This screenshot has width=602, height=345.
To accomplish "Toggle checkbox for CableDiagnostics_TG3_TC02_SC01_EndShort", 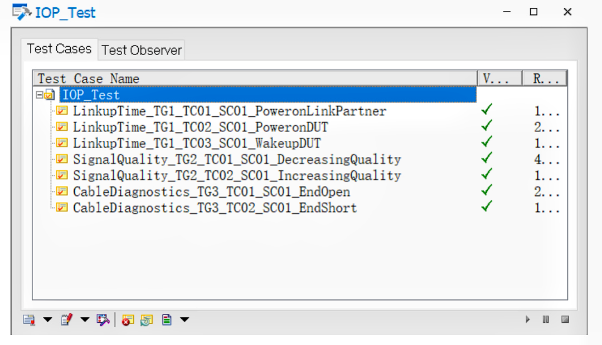I will click(62, 208).
